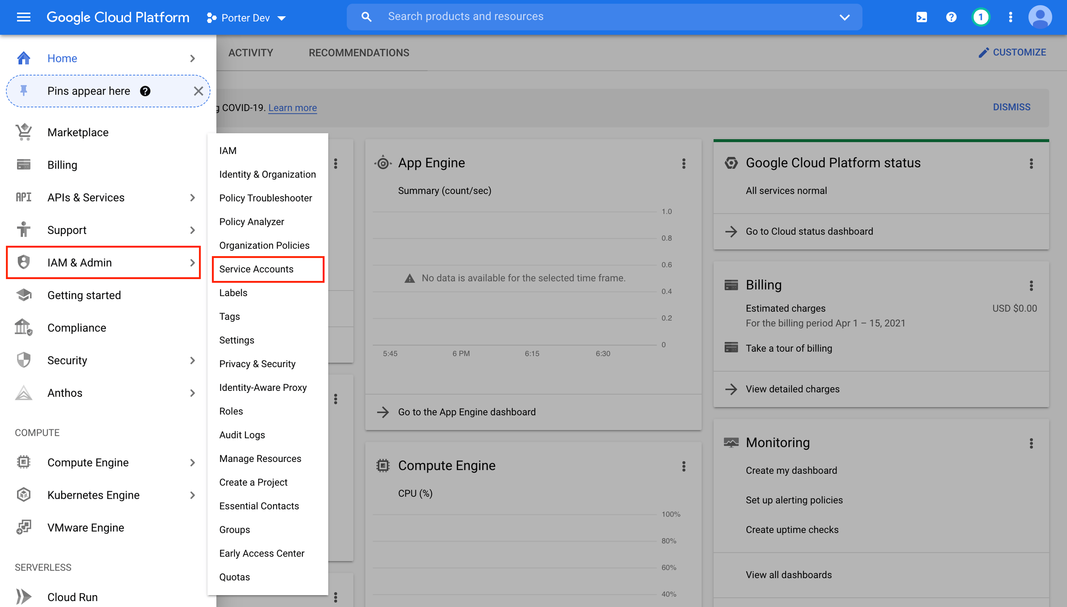Open Billing card three-dot menu
The image size is (1067, 607).
[x=1031, y=286]
